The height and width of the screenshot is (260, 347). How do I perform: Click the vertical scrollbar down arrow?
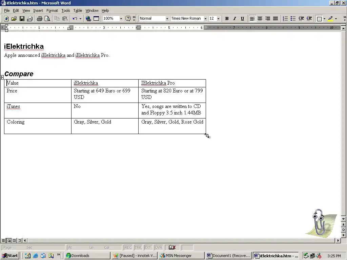[343, 219]
